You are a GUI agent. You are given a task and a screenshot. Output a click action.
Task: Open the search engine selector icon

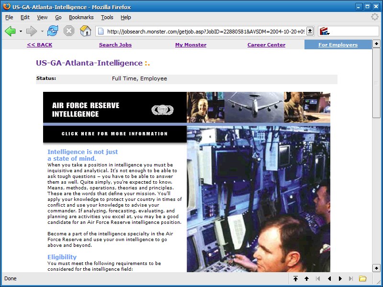pos(325,31)
